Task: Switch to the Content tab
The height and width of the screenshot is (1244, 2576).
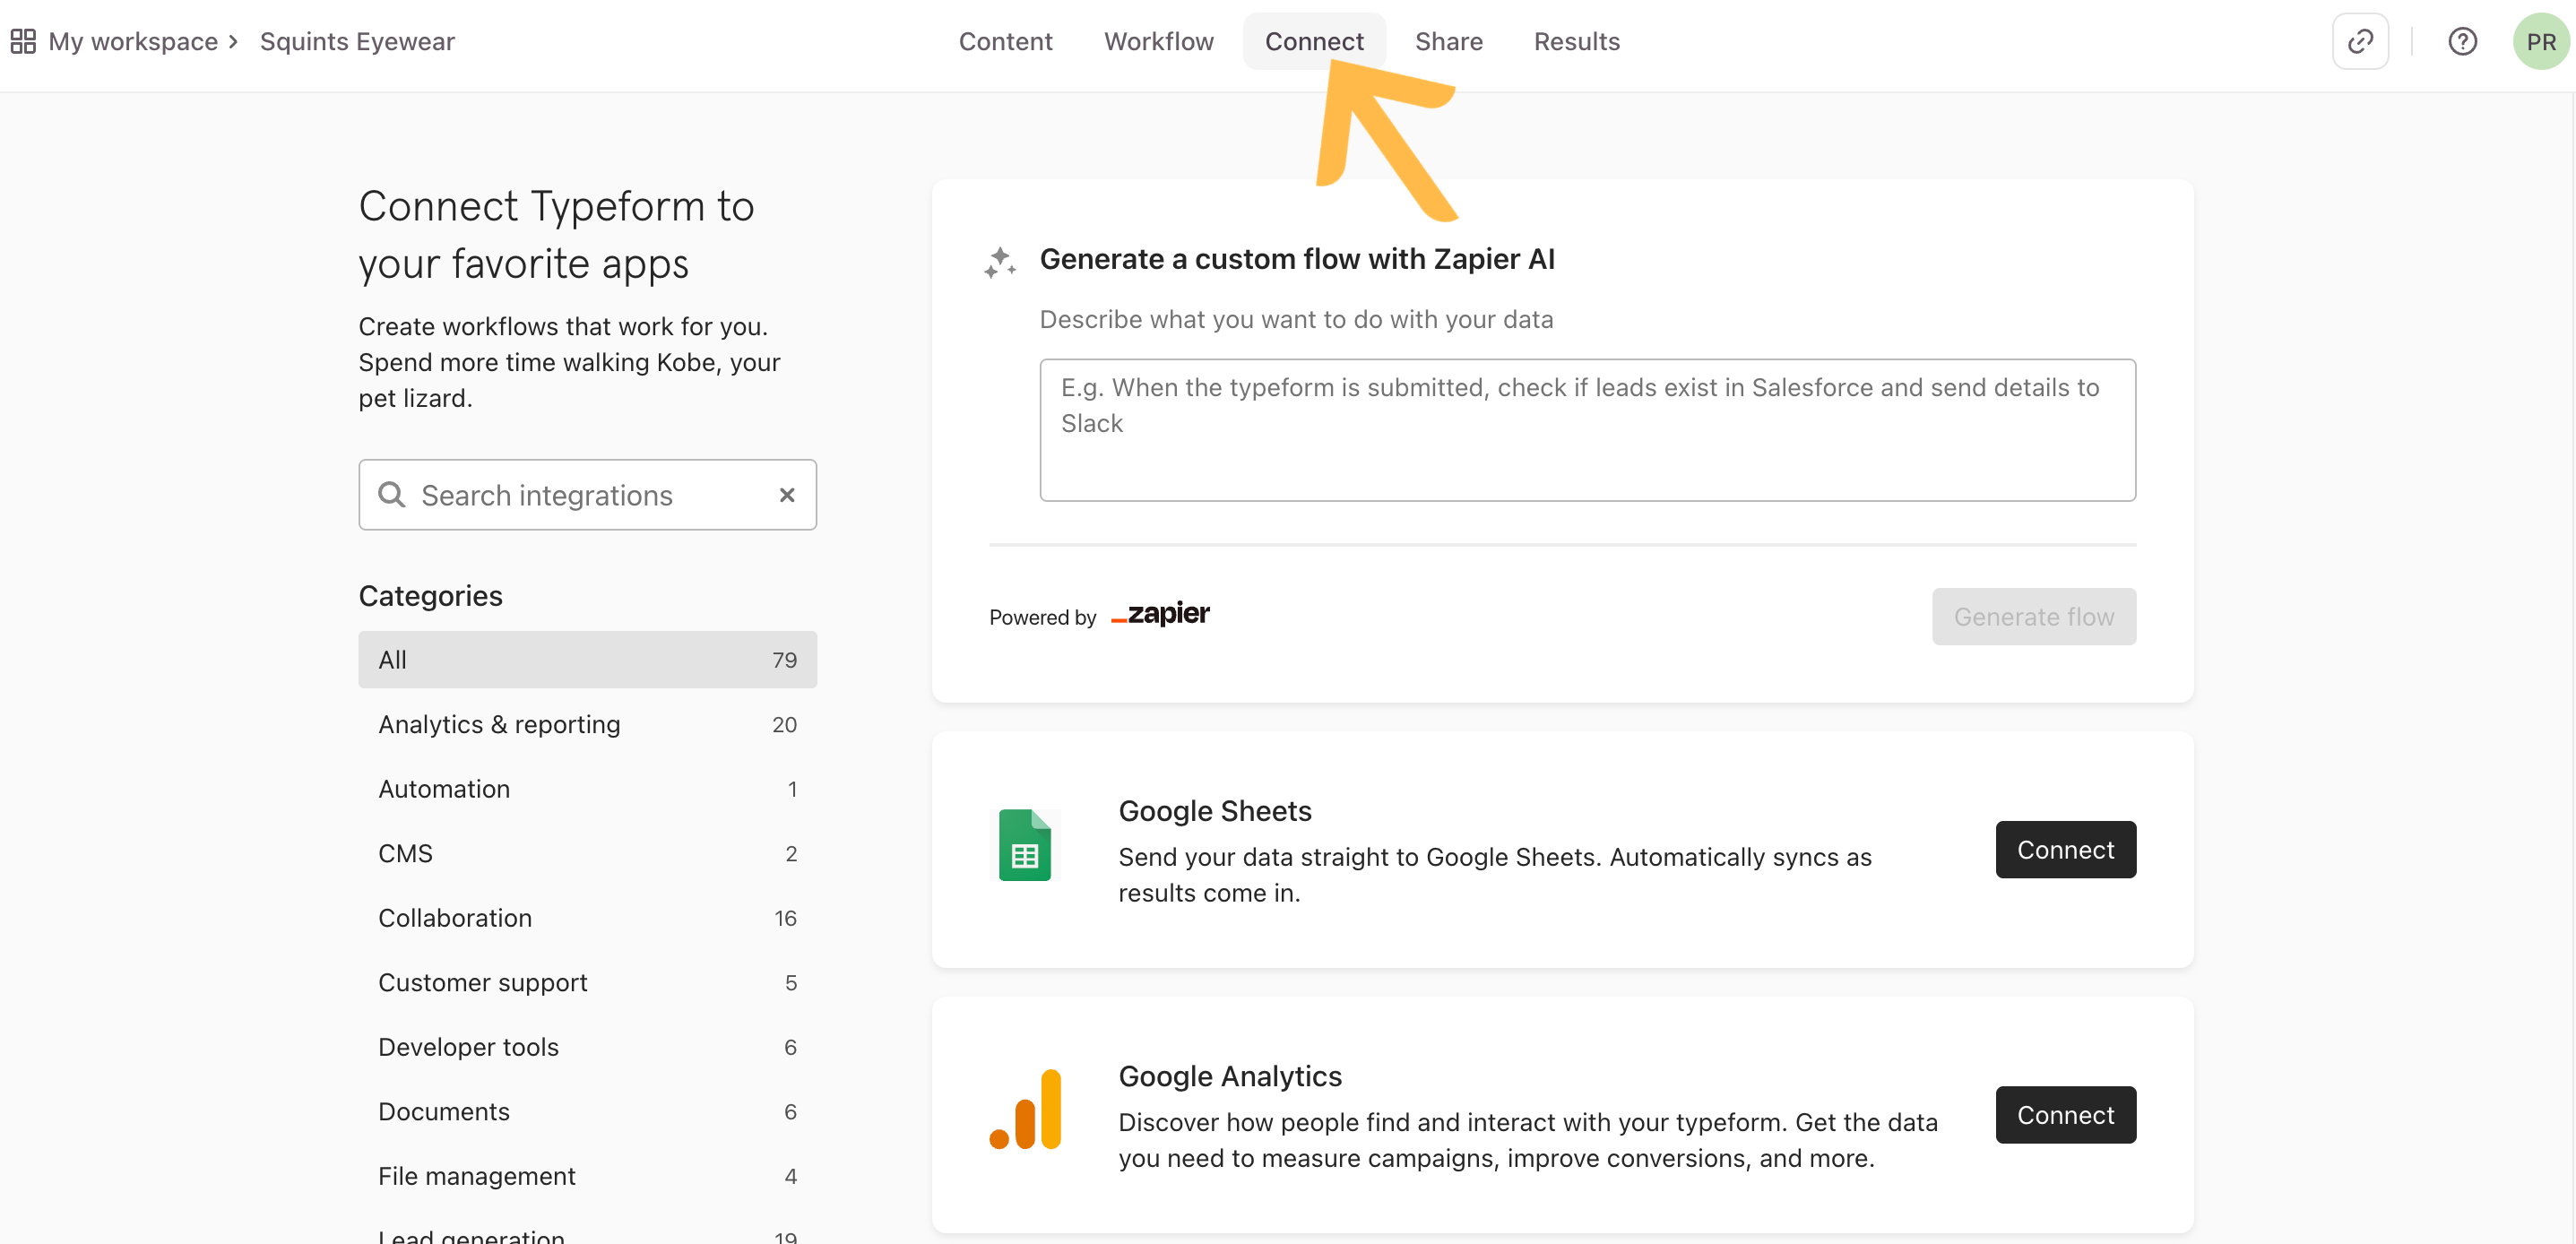Action: [1005, 41]
